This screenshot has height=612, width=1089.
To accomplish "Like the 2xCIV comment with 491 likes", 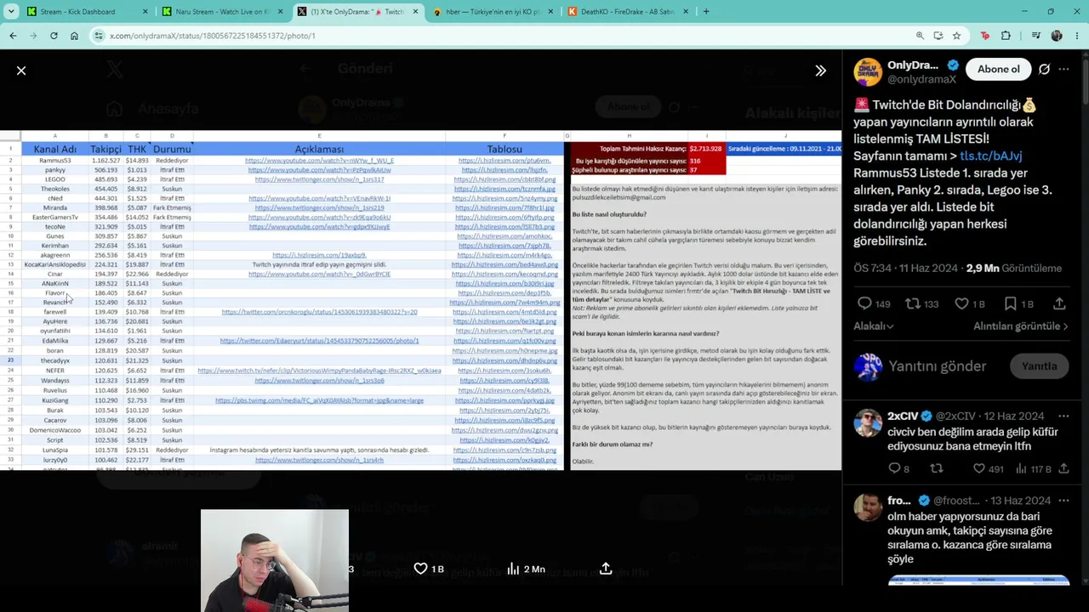I will coord(979,468).
